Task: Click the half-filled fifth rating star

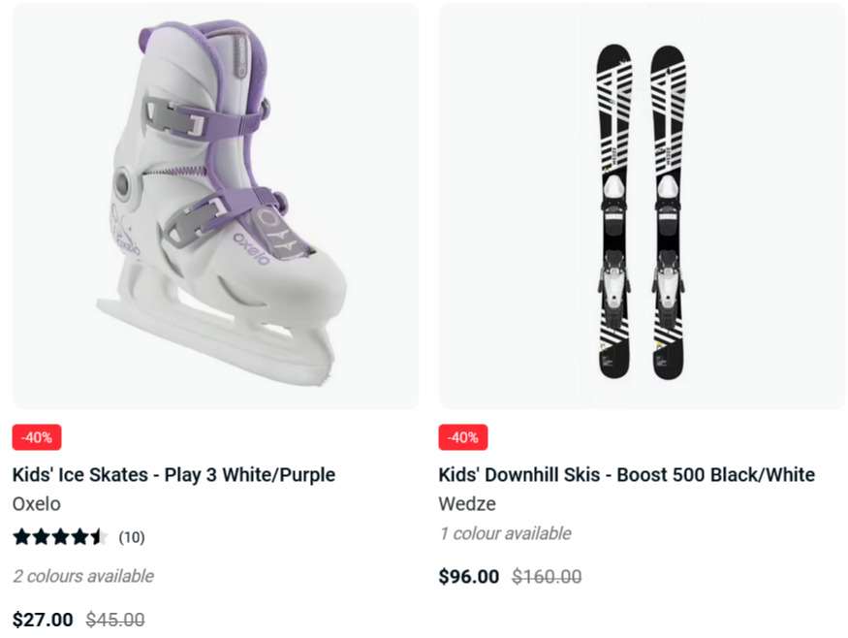Action: [x=99, y=537]
